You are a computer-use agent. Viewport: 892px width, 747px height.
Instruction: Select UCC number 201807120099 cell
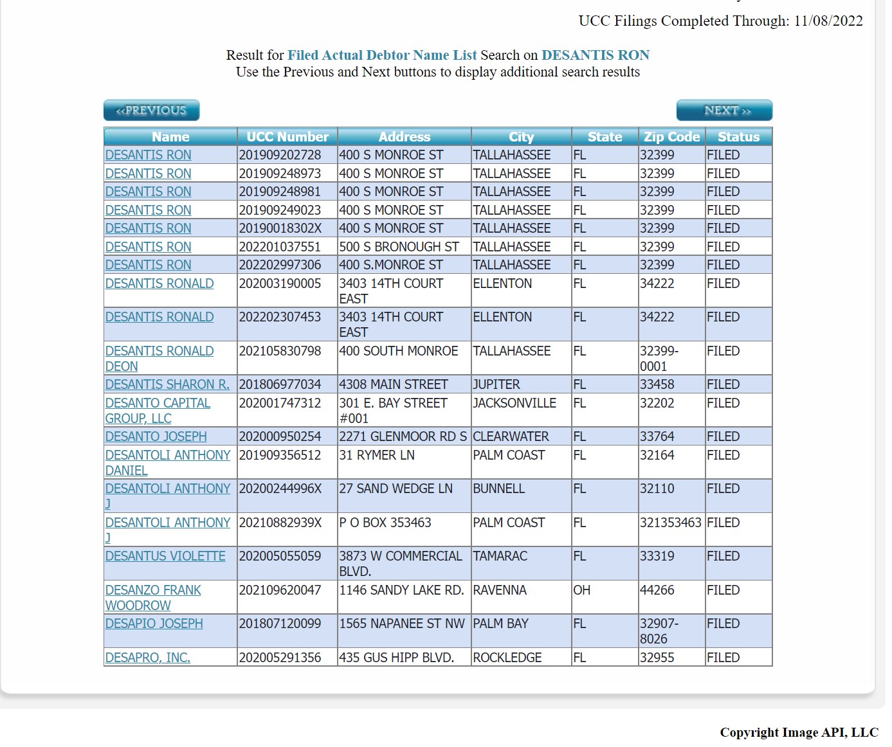pos(287,631)
